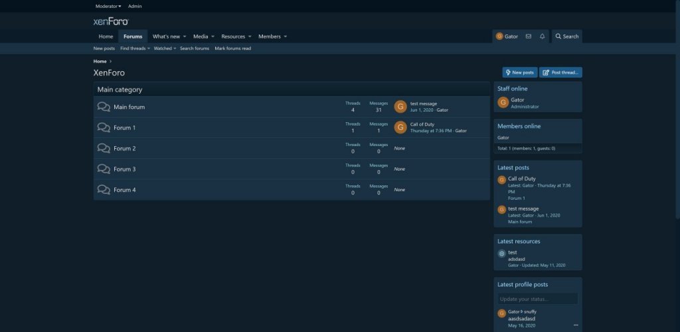
Task: Expand the Watched dropdown
Action: coord(165,48)
